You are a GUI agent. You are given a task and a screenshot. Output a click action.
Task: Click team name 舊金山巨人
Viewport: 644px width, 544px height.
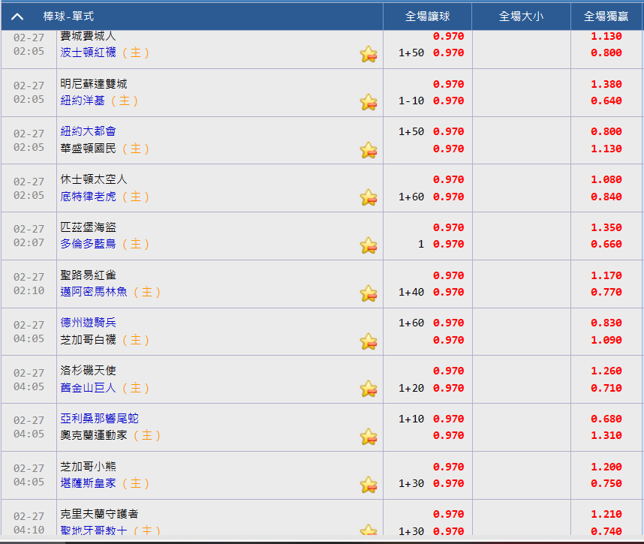point(89,388)
